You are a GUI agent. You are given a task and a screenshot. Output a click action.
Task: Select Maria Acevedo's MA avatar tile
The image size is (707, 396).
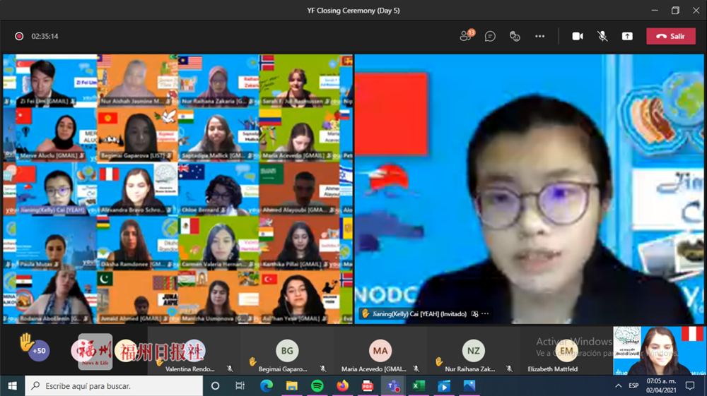pos(380,351)
